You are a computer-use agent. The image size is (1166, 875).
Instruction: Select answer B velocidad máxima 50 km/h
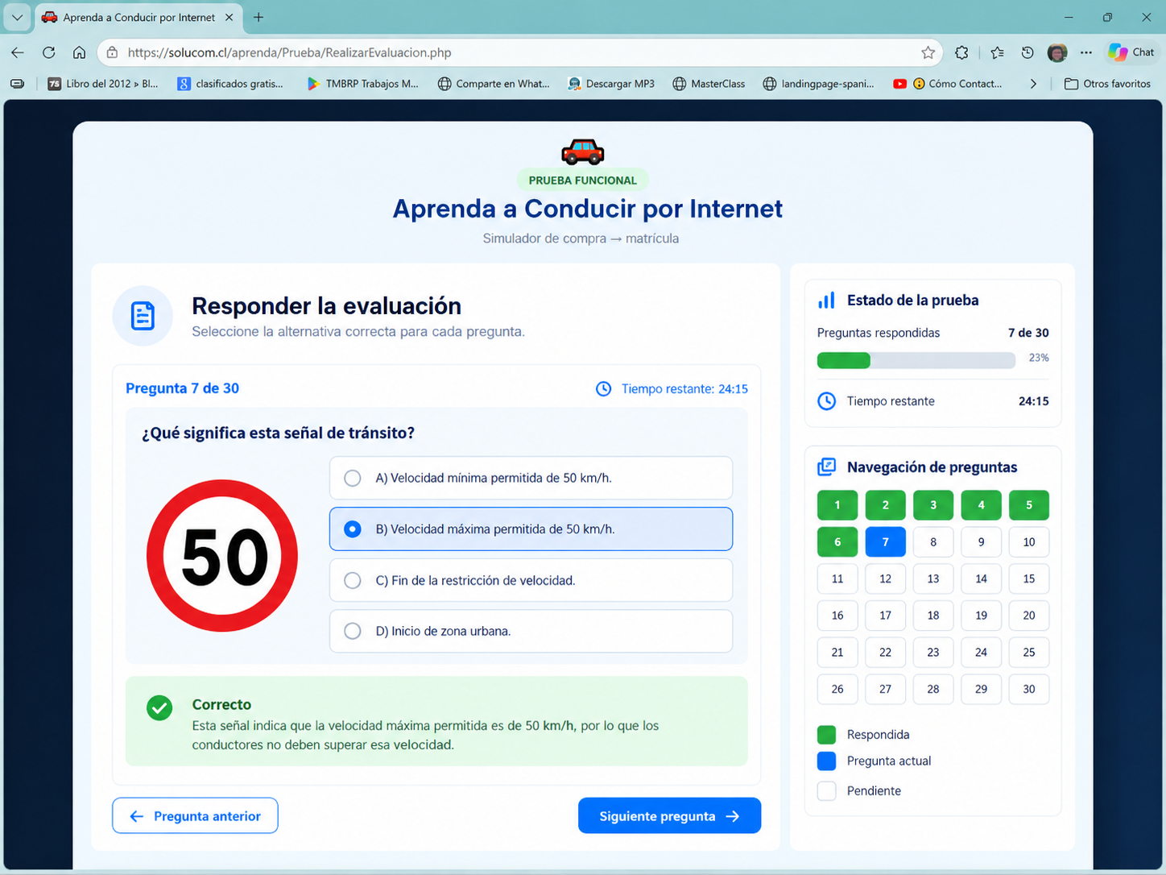pyautogui.click(x=531, y=529)
